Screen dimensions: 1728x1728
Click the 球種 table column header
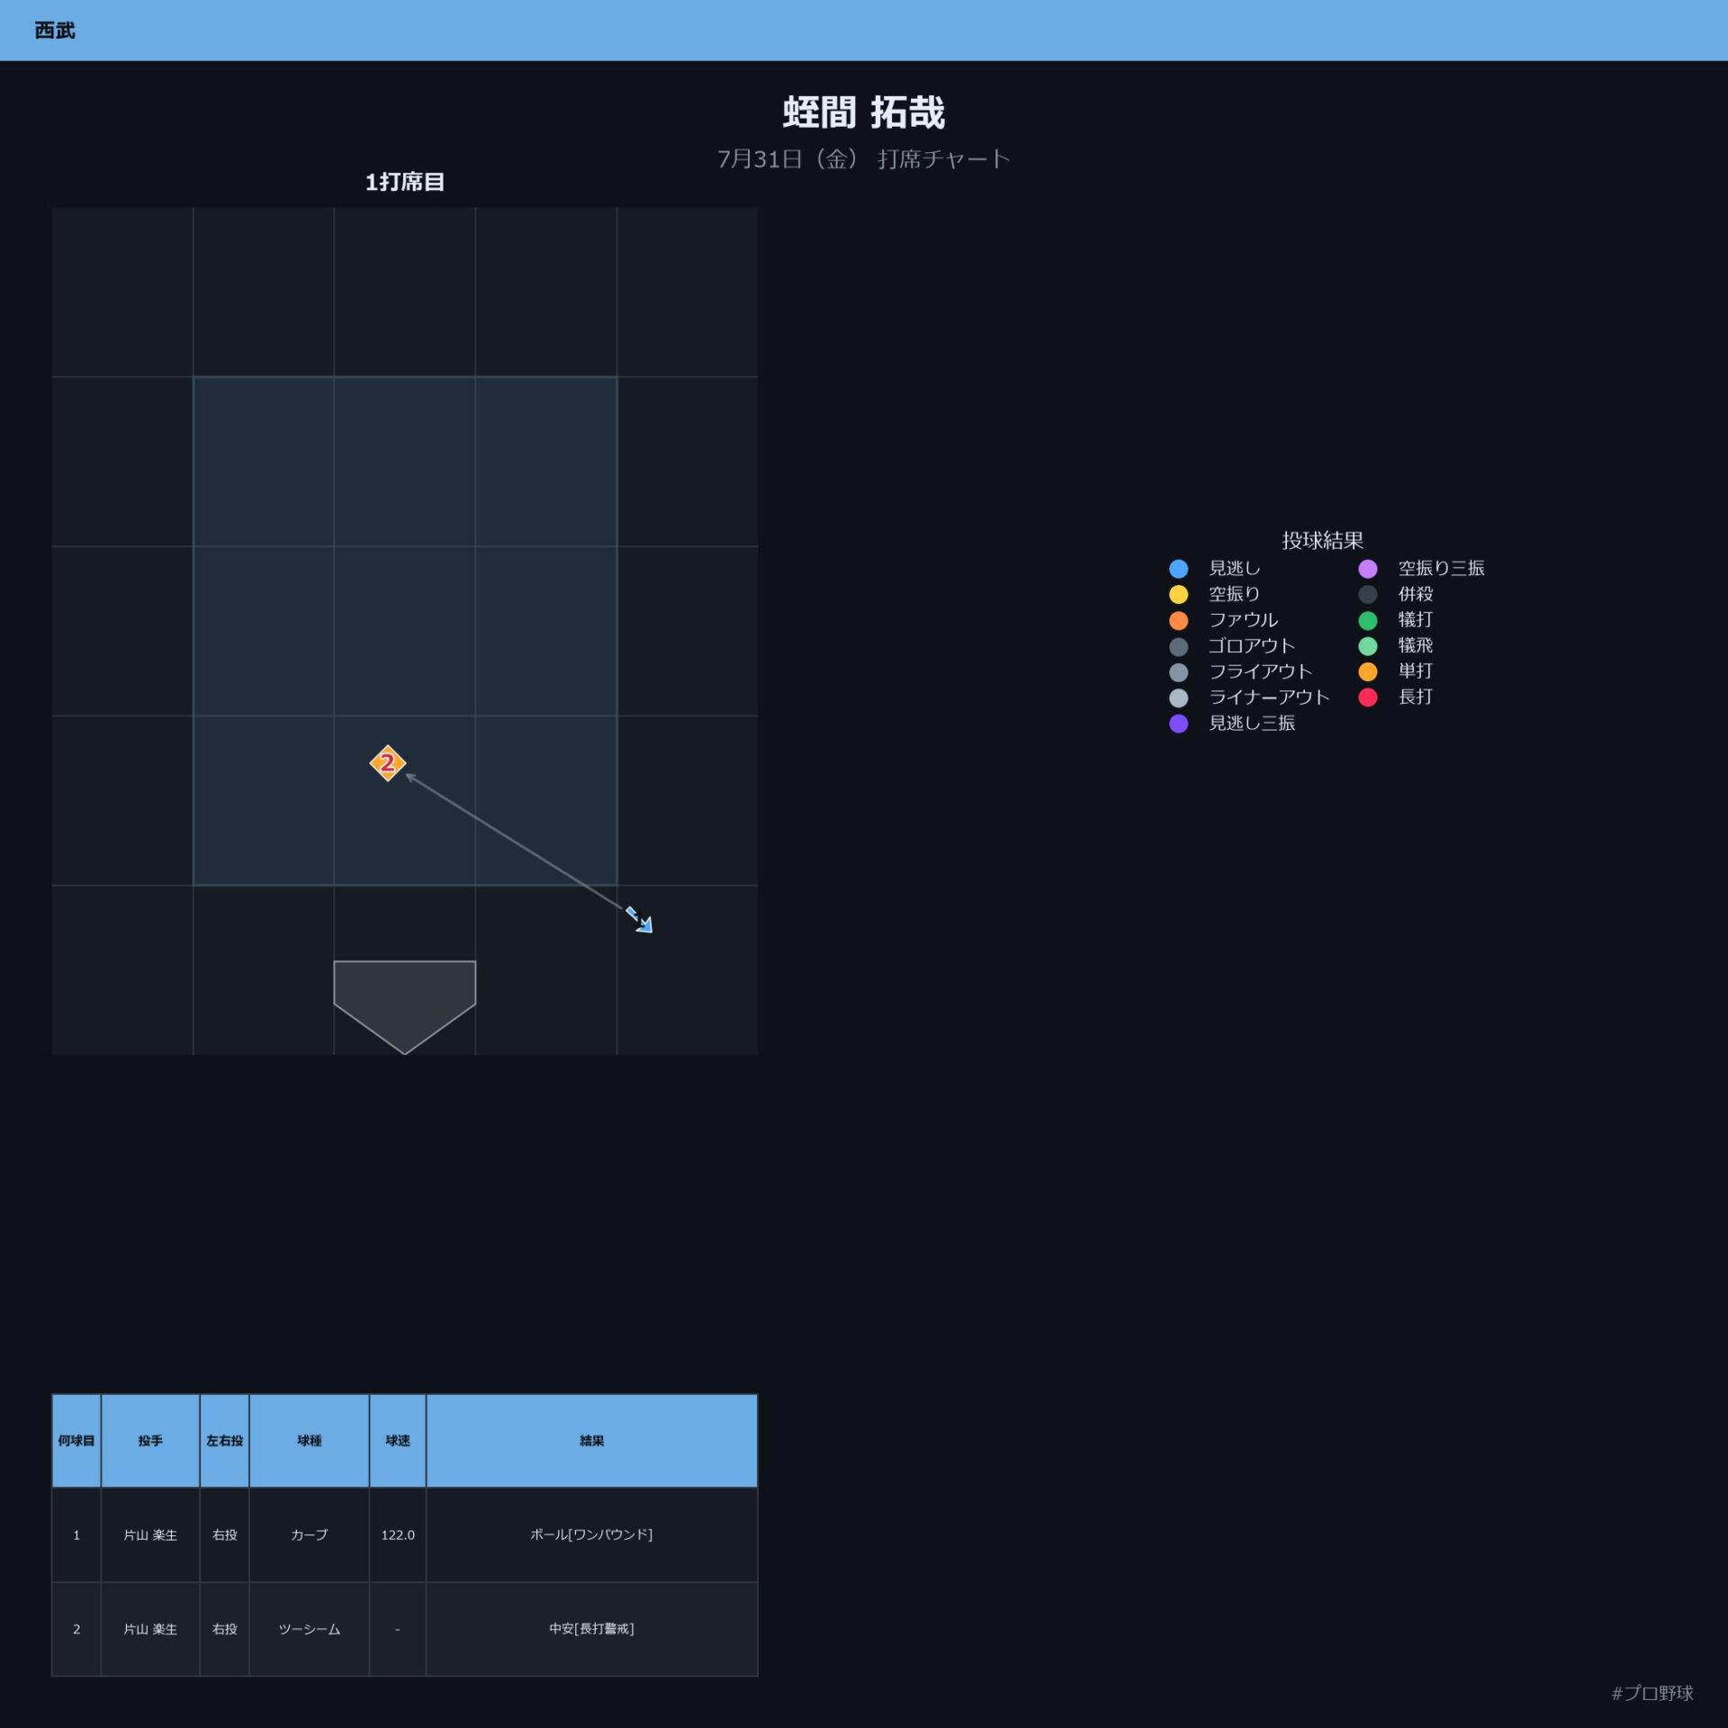tap(309, 1441)
